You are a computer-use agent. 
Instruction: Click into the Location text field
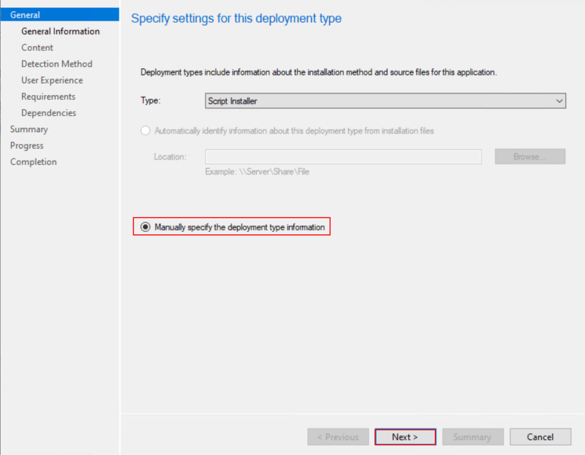(x=343, y=157)
